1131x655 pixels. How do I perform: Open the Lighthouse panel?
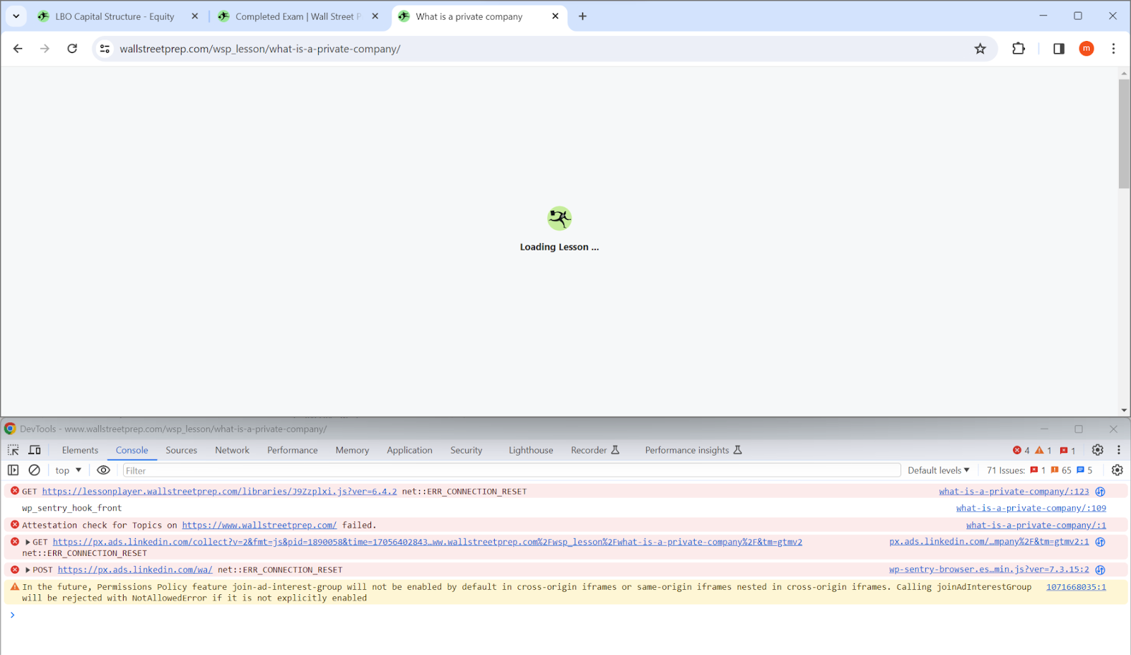pos(531,450)
